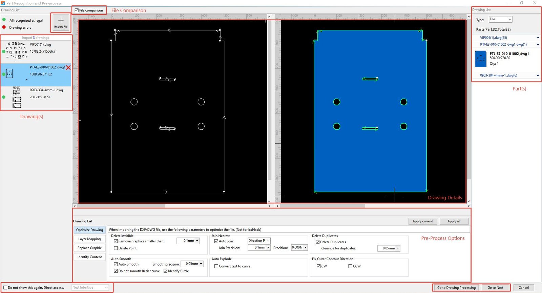This screenshot has width=542, height=293.
Task: Toggle the Identify Circle checkbox
Action: tap(165, 271)
